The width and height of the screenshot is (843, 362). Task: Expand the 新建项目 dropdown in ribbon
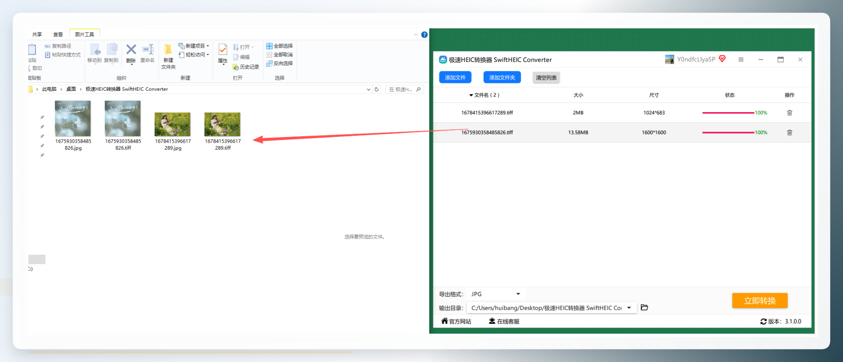pos(208,46)
